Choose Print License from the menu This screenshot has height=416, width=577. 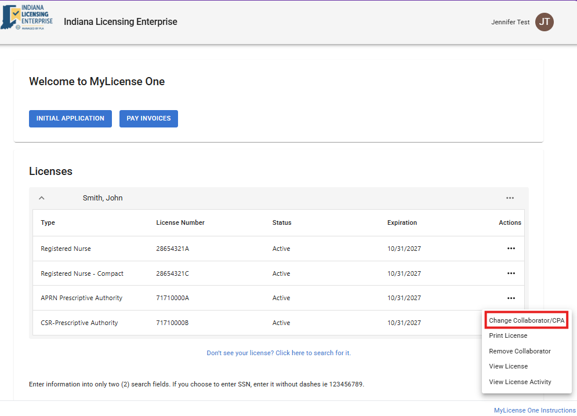click(x=508, y=335)
